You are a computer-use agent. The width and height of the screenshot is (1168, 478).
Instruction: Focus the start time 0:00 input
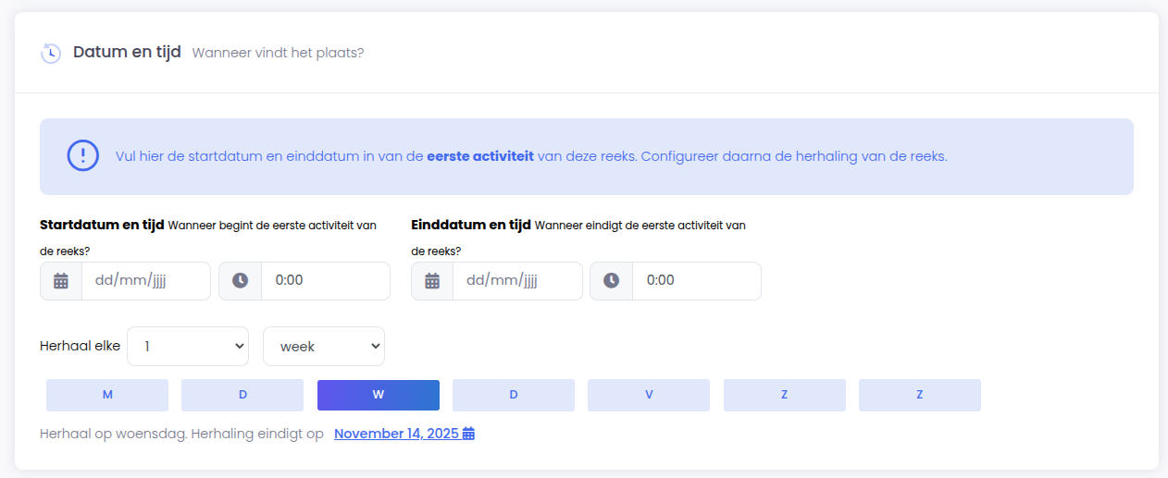[326, 281]
